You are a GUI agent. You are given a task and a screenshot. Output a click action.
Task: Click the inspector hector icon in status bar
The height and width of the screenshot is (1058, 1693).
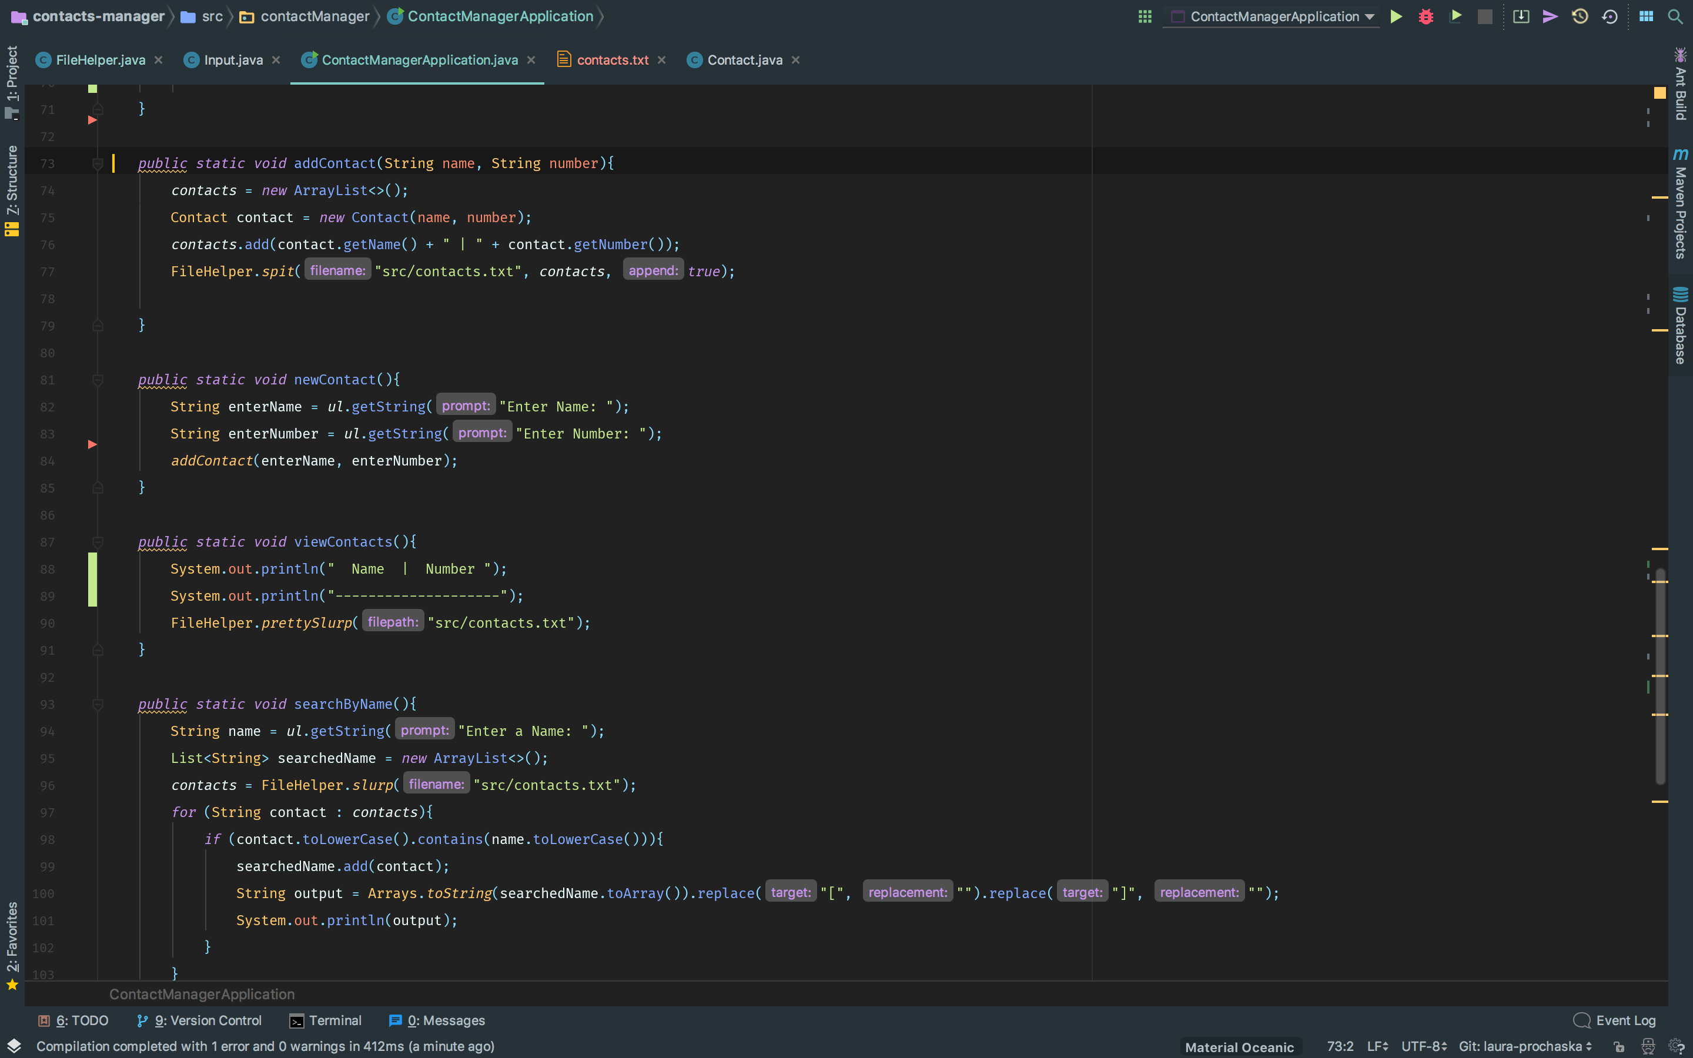pyautogui.click(x=1648, y=1047)
